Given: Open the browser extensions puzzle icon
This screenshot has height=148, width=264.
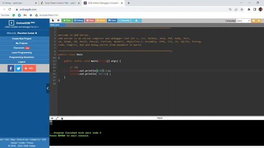Looking at the screenshot, I should [x=249, y=9].
